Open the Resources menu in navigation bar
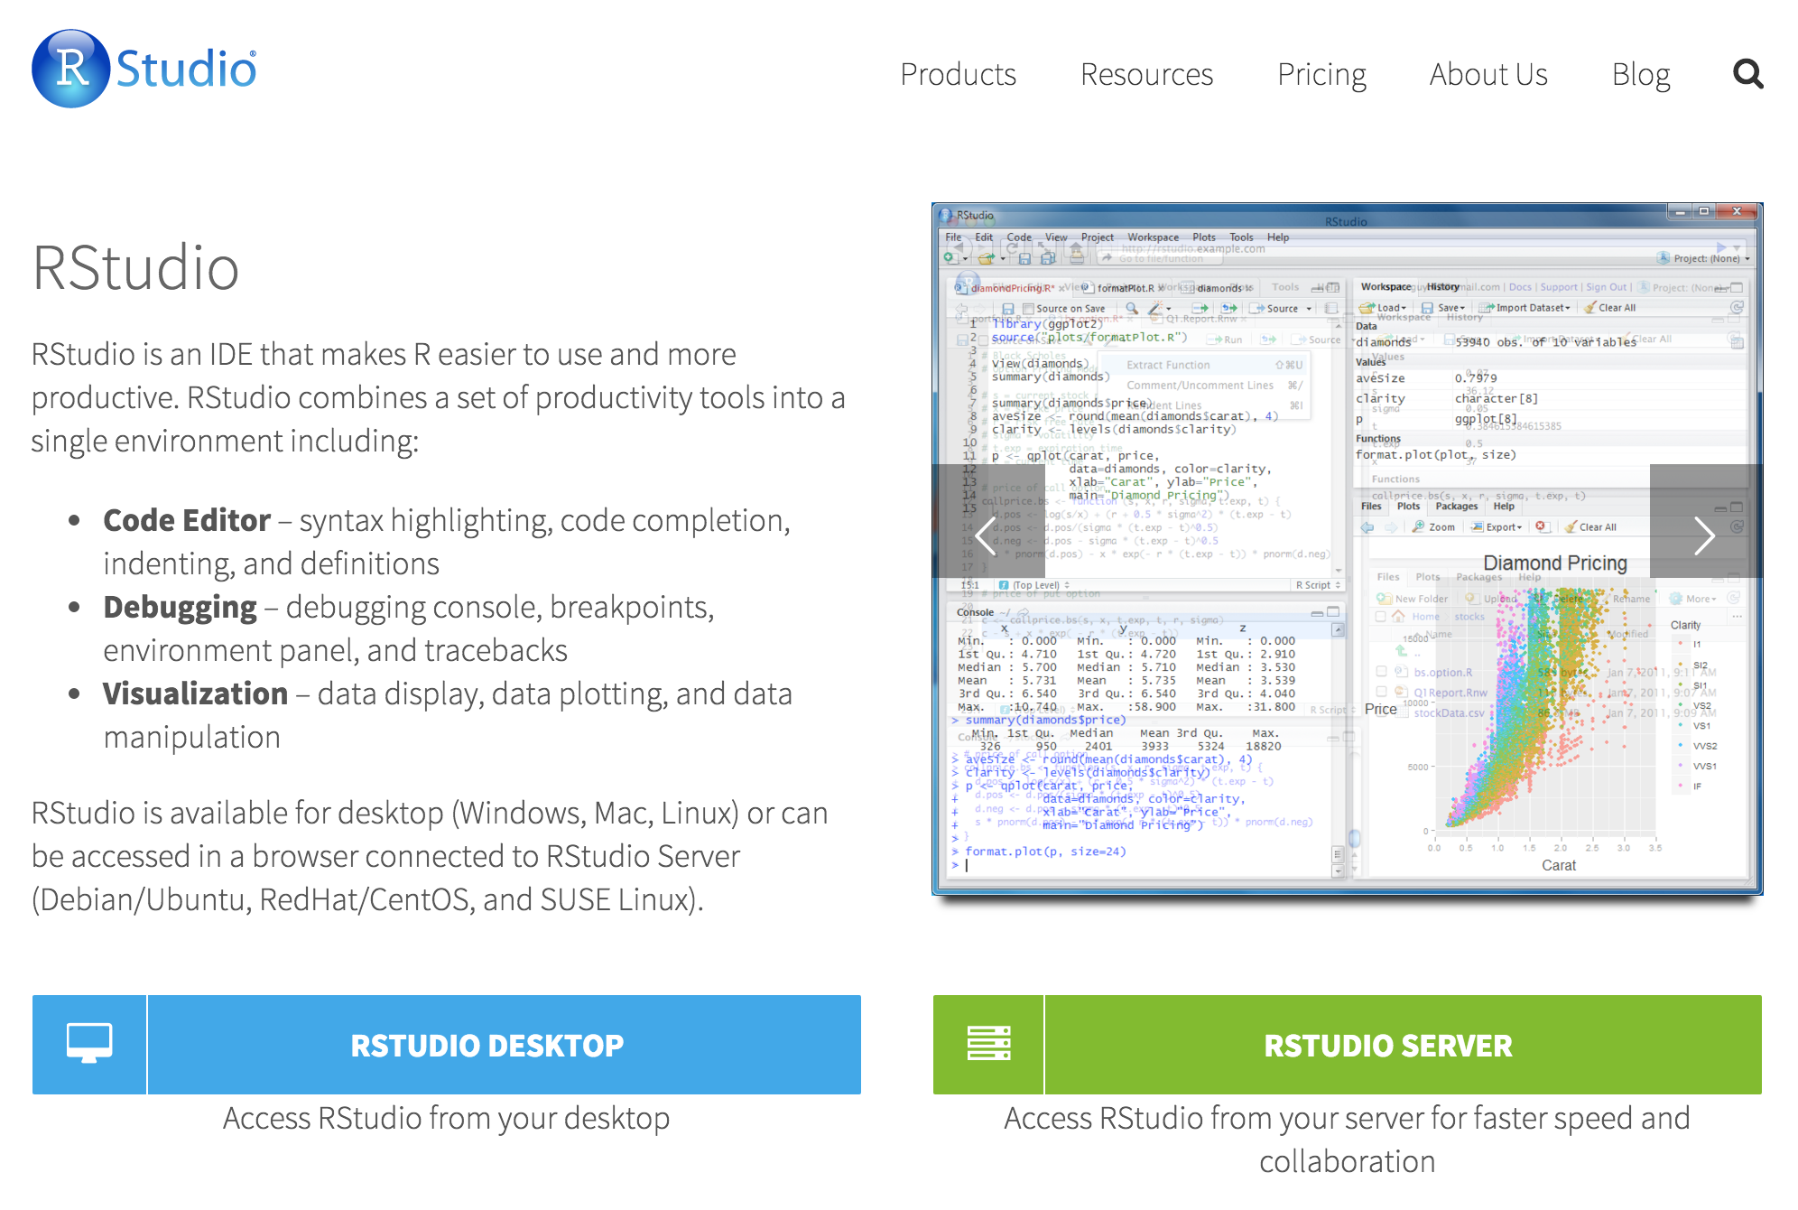 click(x=1147, y=73)
